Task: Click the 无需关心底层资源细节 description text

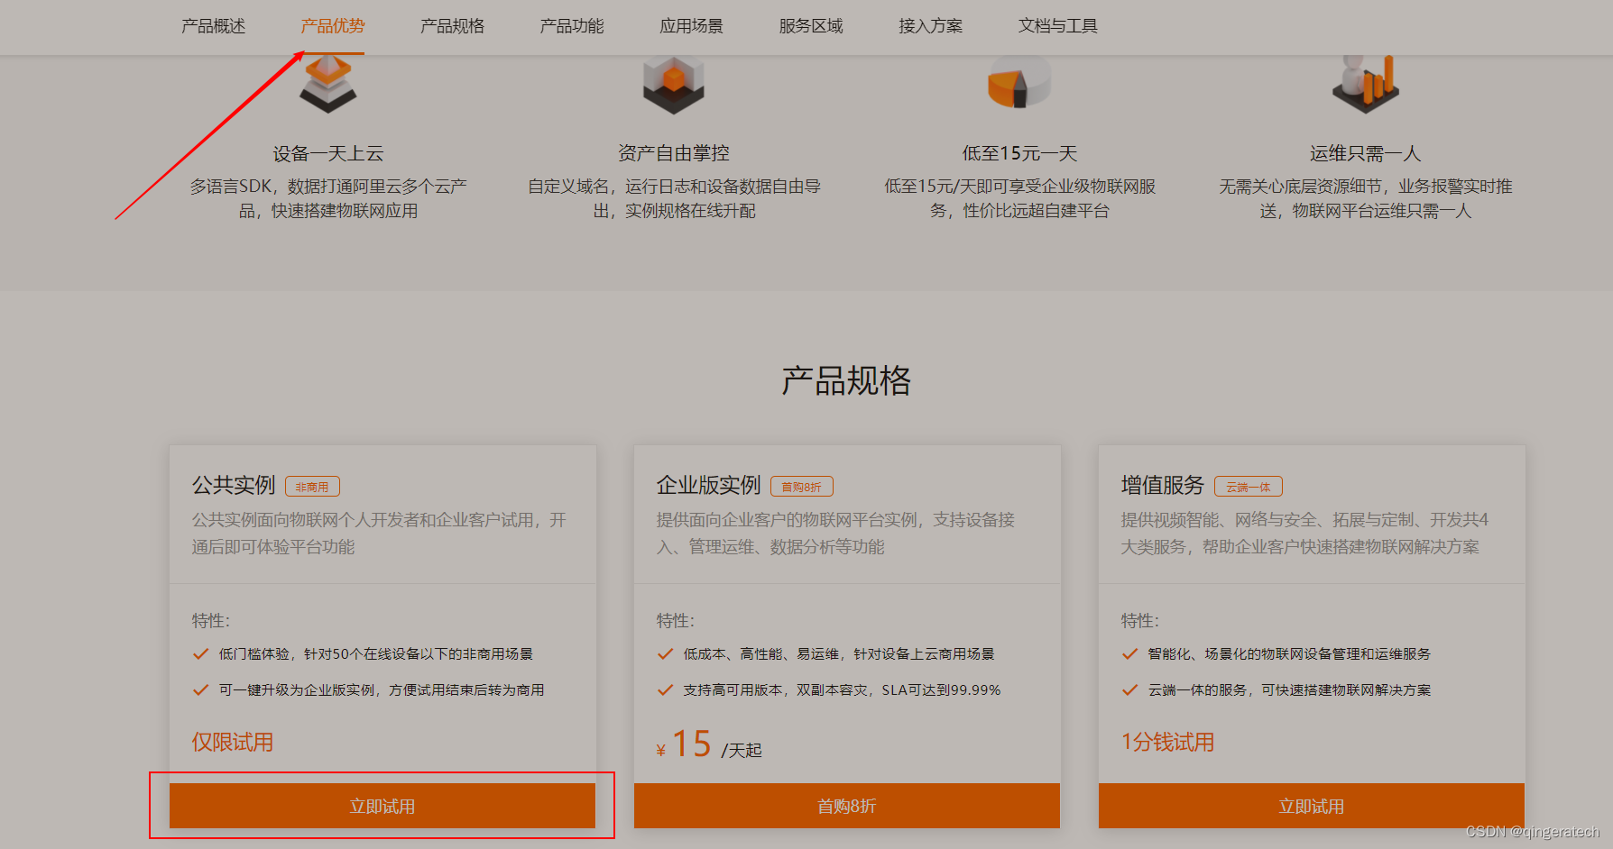Action: tap(1365, 198)
